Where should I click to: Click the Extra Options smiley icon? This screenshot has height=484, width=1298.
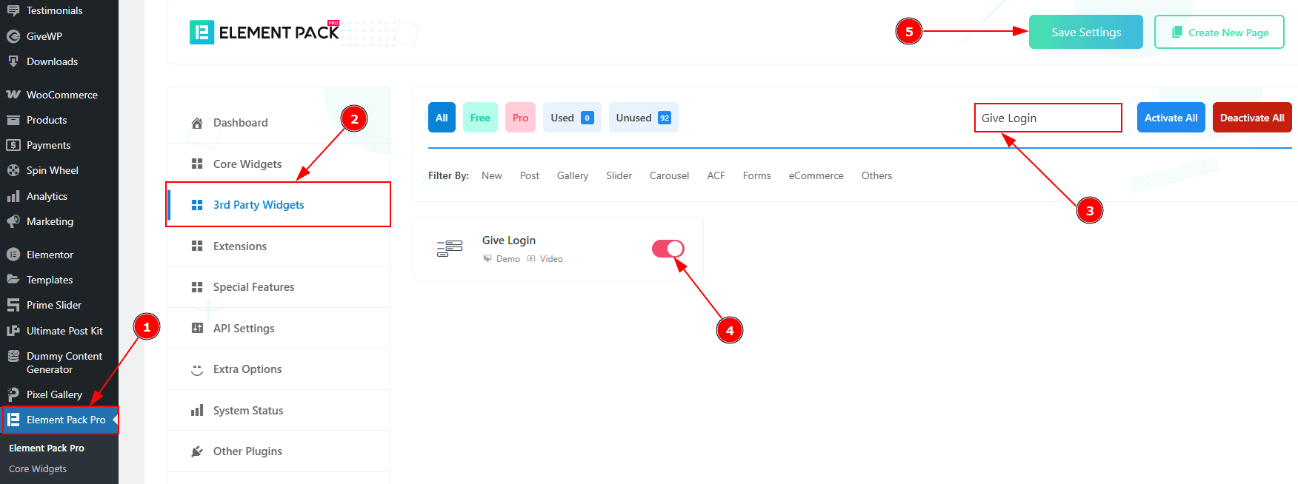197,369
